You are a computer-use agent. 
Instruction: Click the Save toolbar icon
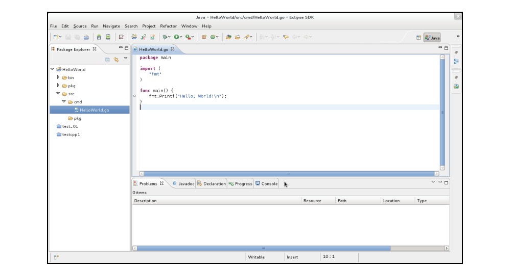click(68, 37)
